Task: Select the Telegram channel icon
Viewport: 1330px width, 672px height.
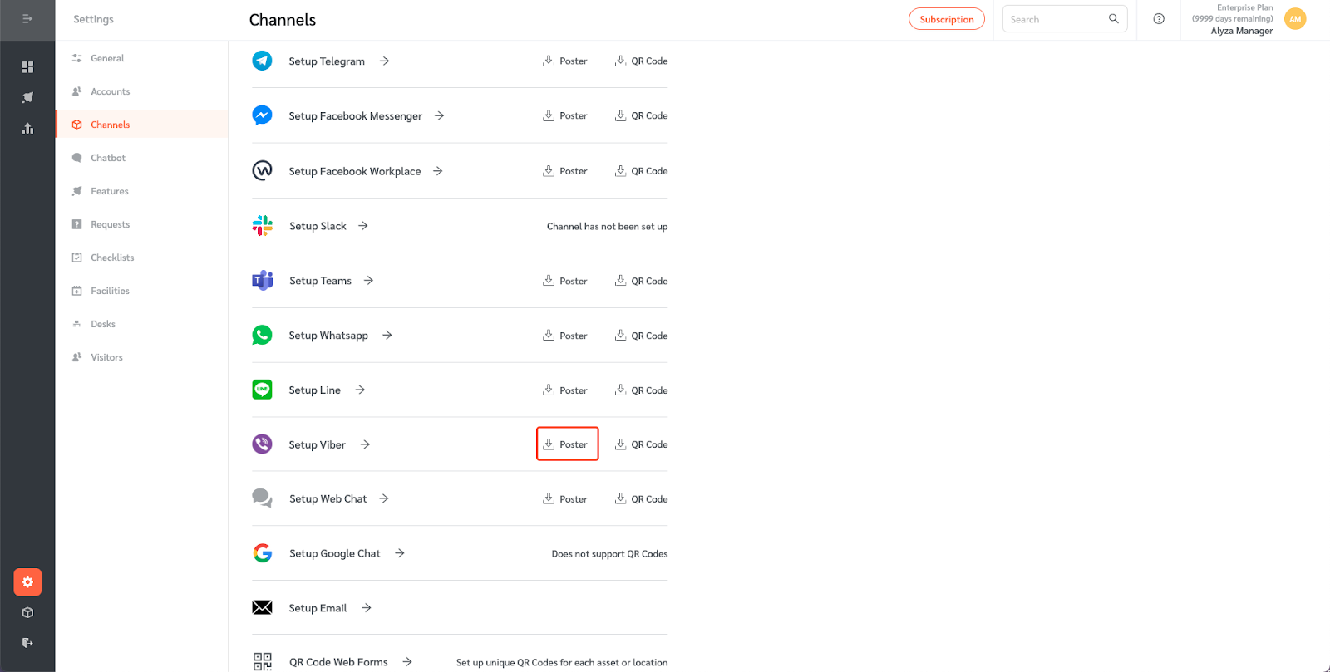Action: 262,60
